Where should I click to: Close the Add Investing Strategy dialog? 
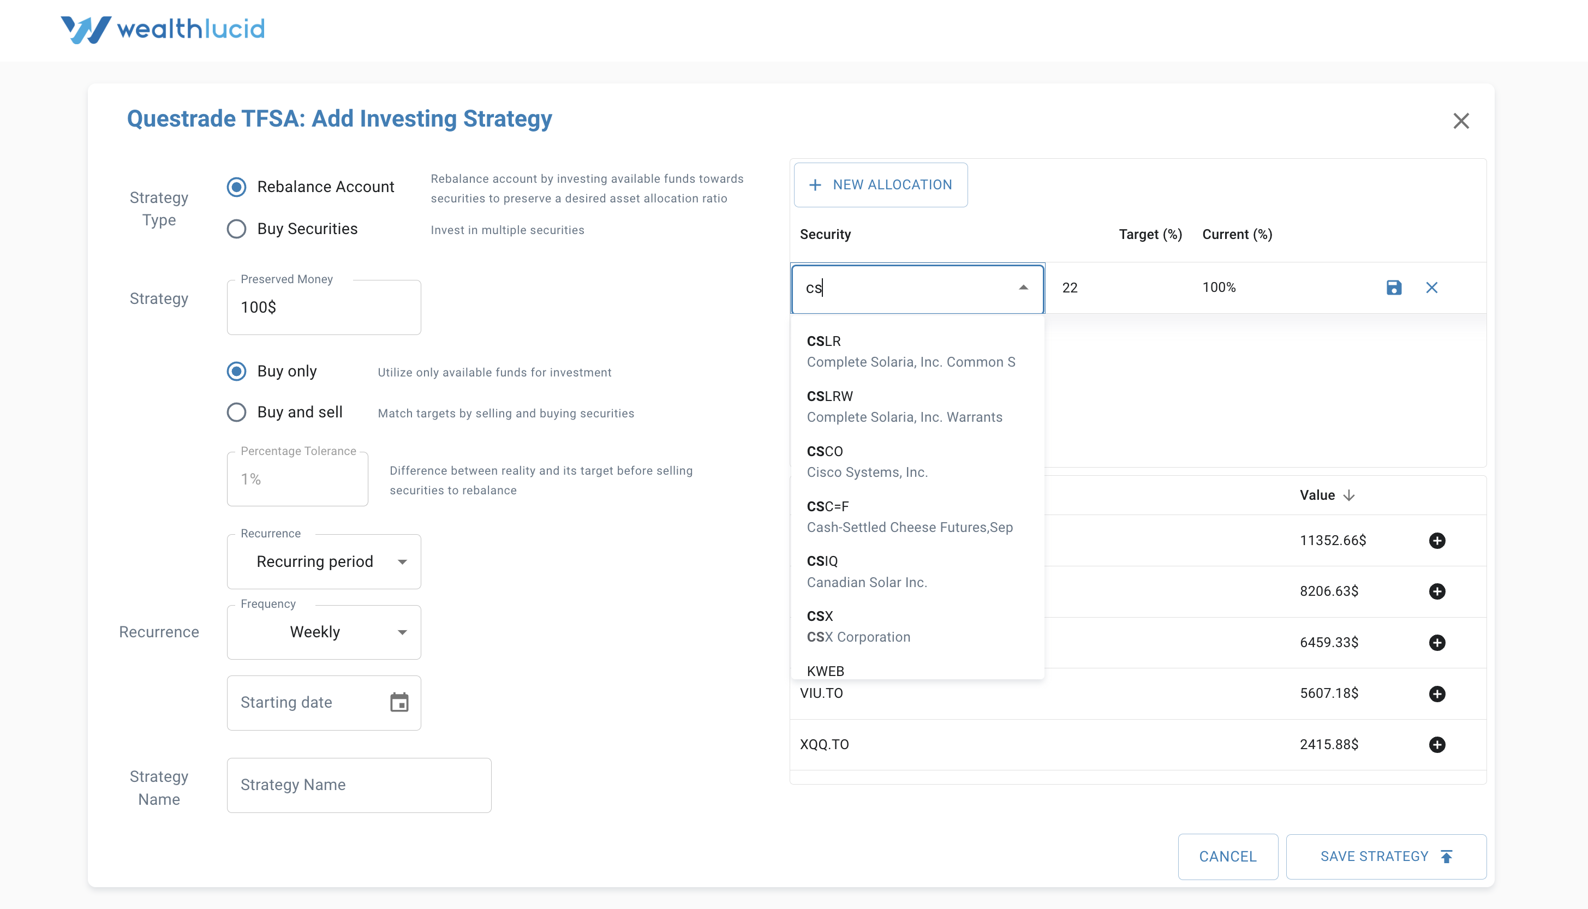click(x=1461, y=121)
